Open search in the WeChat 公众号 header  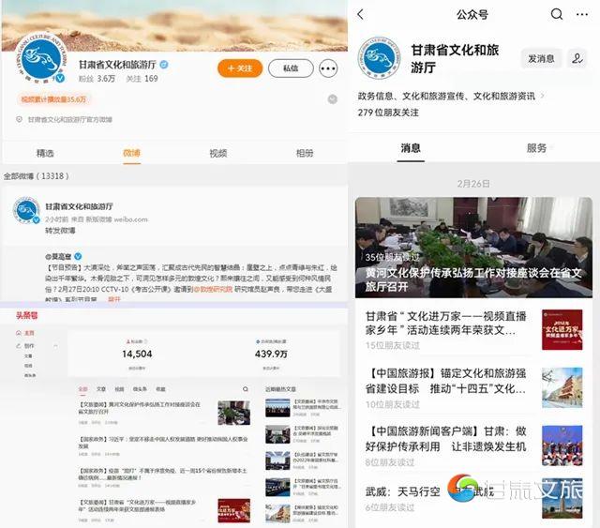tap(557, 14)
